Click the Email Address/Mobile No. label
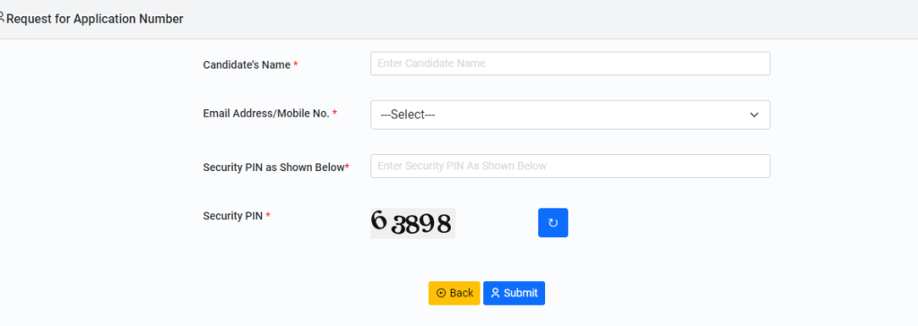Image resolution: width=918 pixels, height=326 pixels. point(266,114)
